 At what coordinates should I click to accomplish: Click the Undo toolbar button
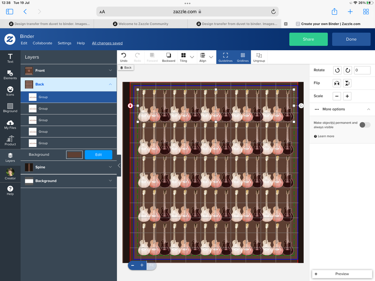[x=123, y=57]
